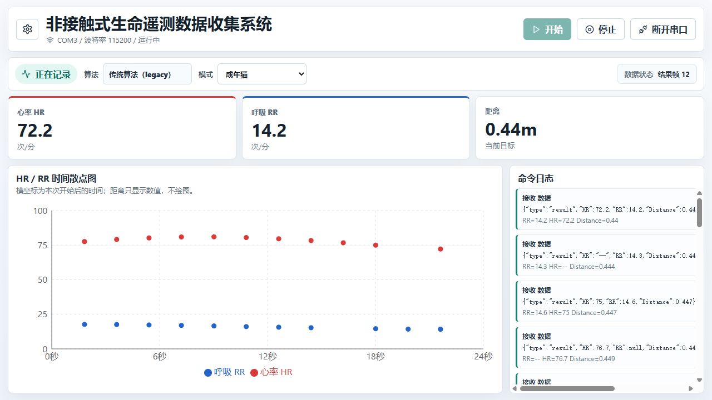This screenshot has width=712, height=400.
Task: Click the log horizontal scrollbar thumb
Action: (x=567, y=388)
